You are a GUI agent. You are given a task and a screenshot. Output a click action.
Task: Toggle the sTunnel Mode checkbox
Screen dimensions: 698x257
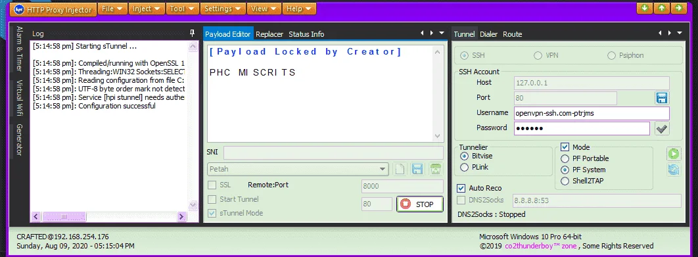pyautogui.click(x=212, y=213)
